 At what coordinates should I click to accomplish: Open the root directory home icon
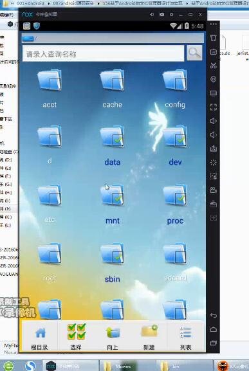(x=40, y=333)
